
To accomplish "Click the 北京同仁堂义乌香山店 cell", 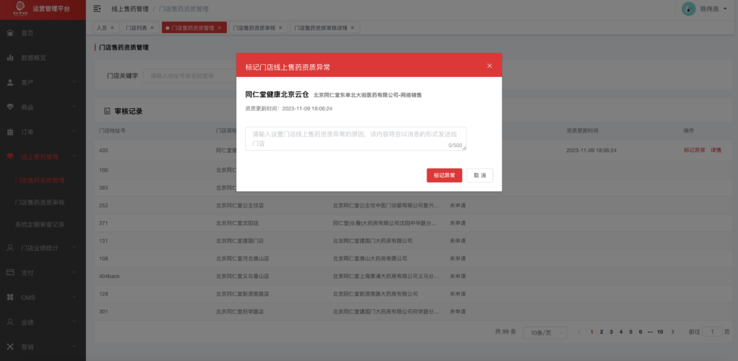I will pyautogui.click(x=243, y=276).
